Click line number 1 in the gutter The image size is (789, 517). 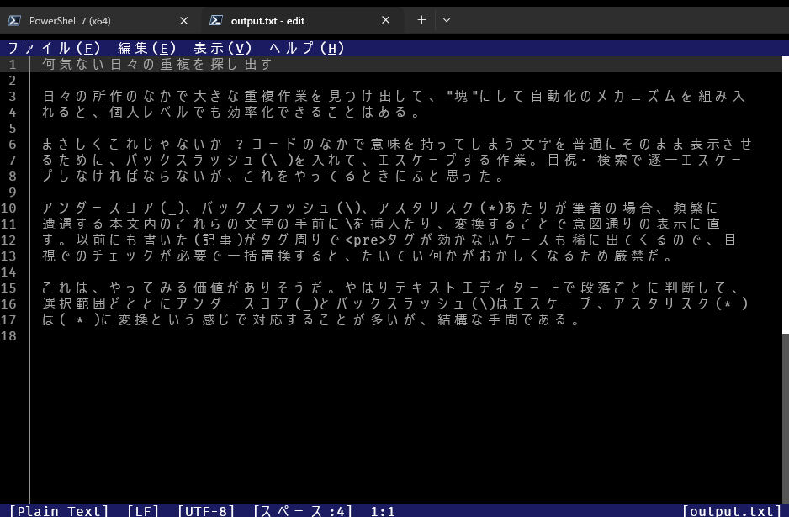(x=13, y=65)
